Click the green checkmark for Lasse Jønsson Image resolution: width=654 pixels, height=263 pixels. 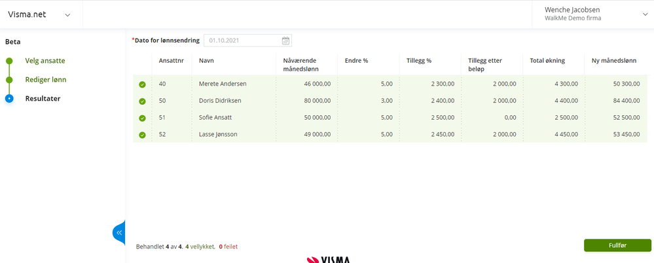click(x=142, y=135)
